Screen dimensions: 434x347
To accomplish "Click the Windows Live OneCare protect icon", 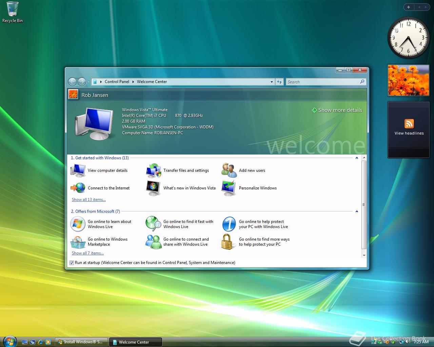I will coord(229,224).
